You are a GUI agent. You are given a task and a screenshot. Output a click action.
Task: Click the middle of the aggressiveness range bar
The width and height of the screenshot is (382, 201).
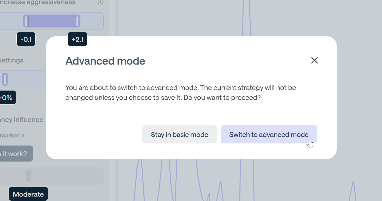(52, 21)
